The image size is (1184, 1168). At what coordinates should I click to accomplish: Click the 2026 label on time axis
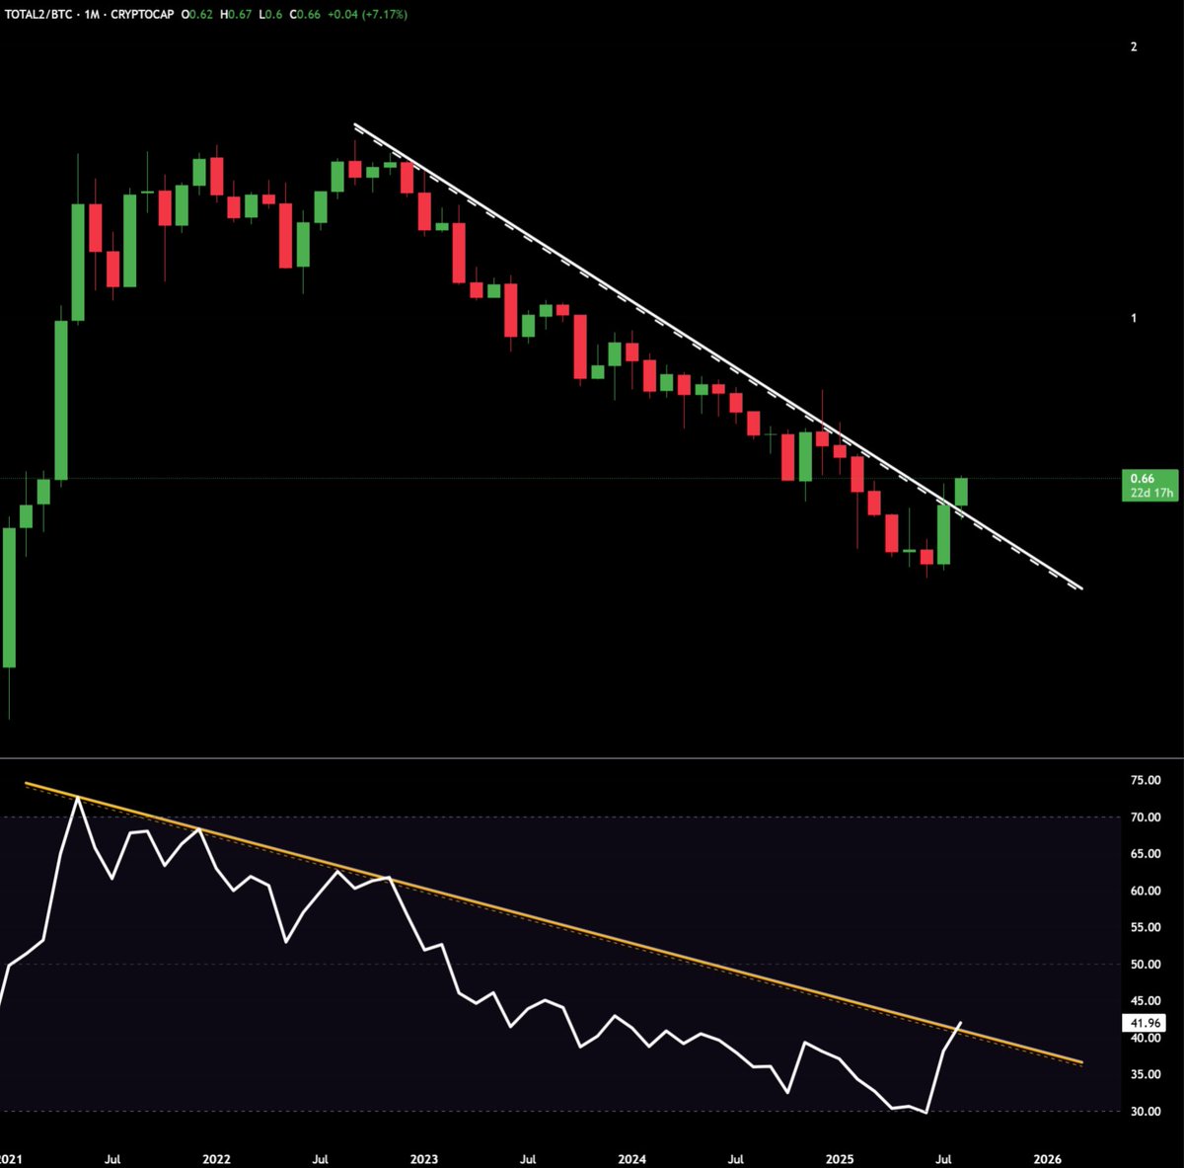pyautogui.click(x=1047, y=1159)
